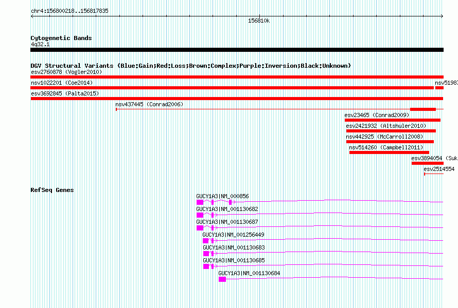Open the GUCY1A3|NM_001130683 transcript label

(234, 247)
